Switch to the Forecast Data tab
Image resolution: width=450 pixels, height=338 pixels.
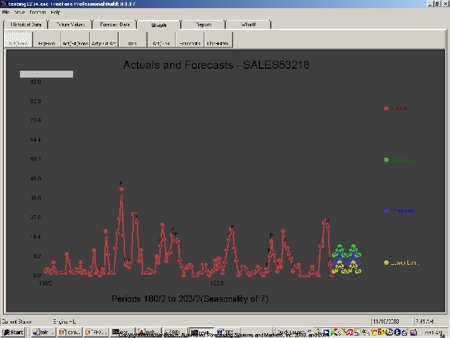[x=115, y=24]
